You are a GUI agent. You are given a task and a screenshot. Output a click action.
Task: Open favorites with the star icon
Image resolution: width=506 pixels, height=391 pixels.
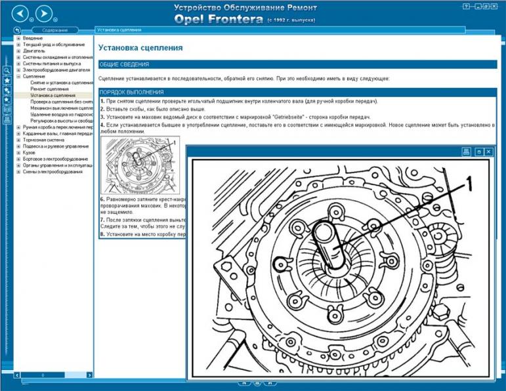pos(7,80)
